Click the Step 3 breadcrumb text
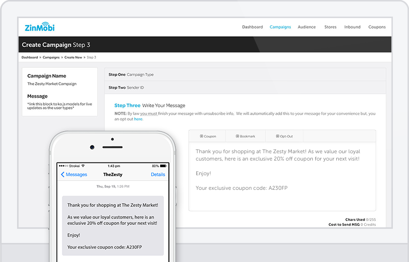 [91, 58]
